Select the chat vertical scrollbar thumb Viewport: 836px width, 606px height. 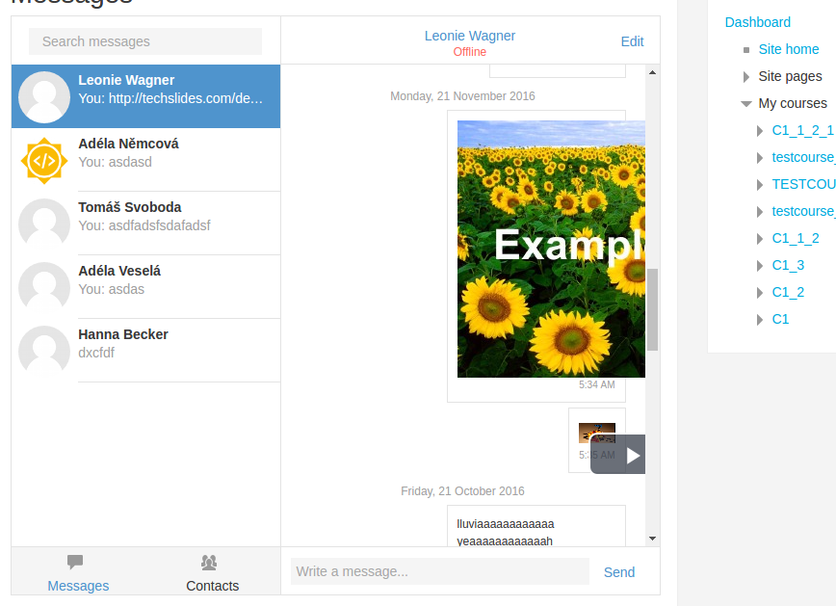[x=653, y=309]
